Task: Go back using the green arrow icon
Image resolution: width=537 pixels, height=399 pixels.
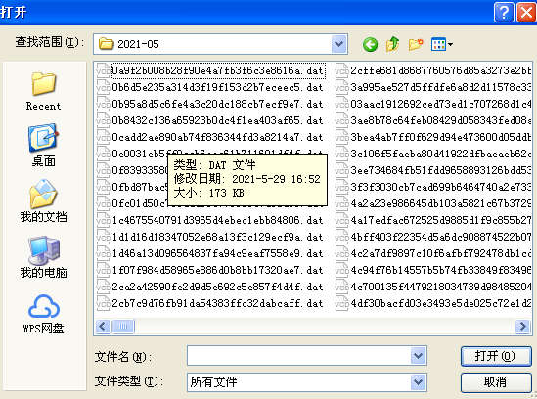Action: click(x=370, y=44)
